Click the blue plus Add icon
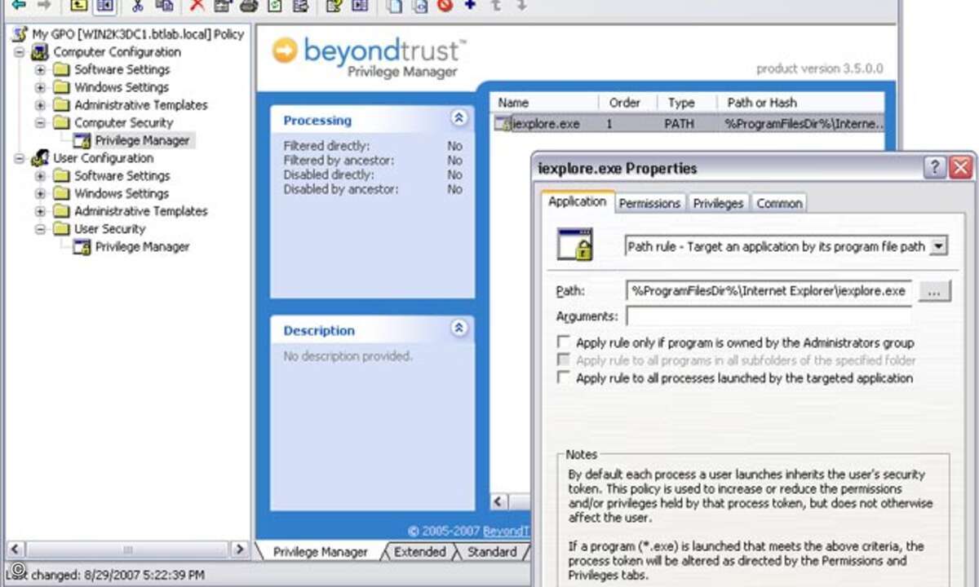This screenshot has width=979, height=587. (x=470, y=5)
